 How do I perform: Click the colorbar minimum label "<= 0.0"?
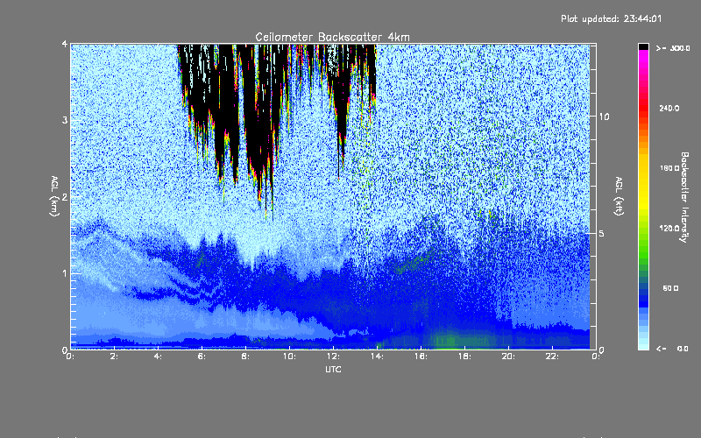click(673, 348)
